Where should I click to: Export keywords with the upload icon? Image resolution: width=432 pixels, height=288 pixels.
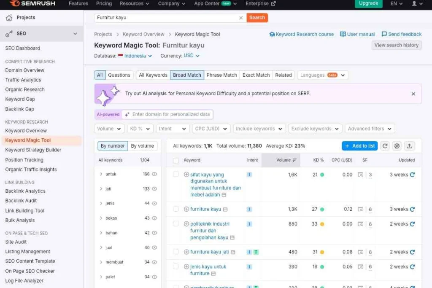409,146
